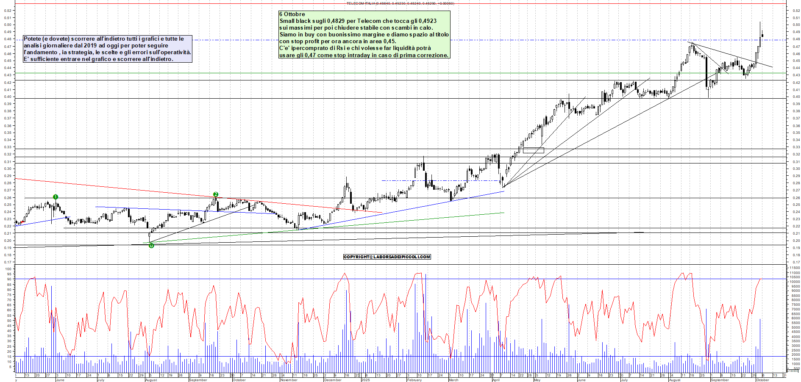Select the blue dashed horizontal line at 0.48
This screenshot has height=382, width=801.
(551, 40)
